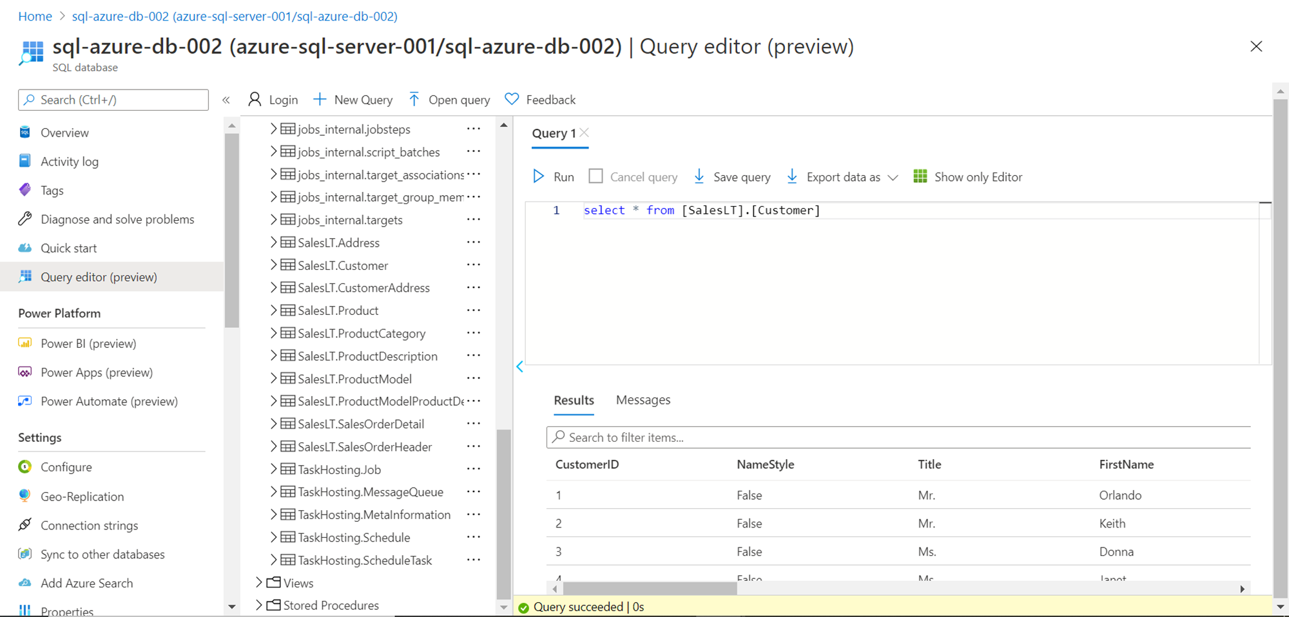Image resolution: width=1289 pixels, height=617 pixels.
Task: Go to Home breadcrumb link
Action: 35,16
